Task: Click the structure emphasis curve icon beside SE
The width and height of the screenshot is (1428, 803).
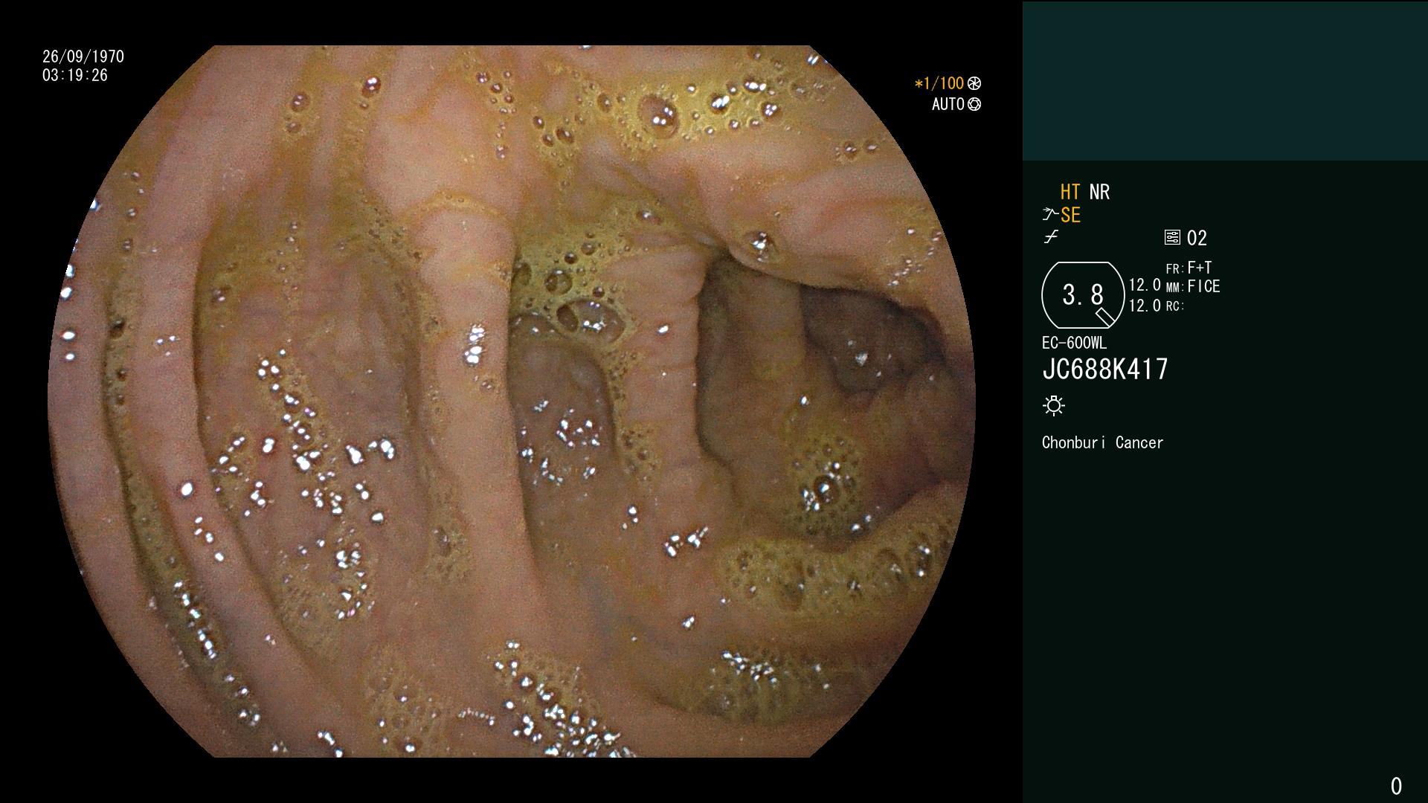Action: pyautogui.click(x=1050, y=215)
